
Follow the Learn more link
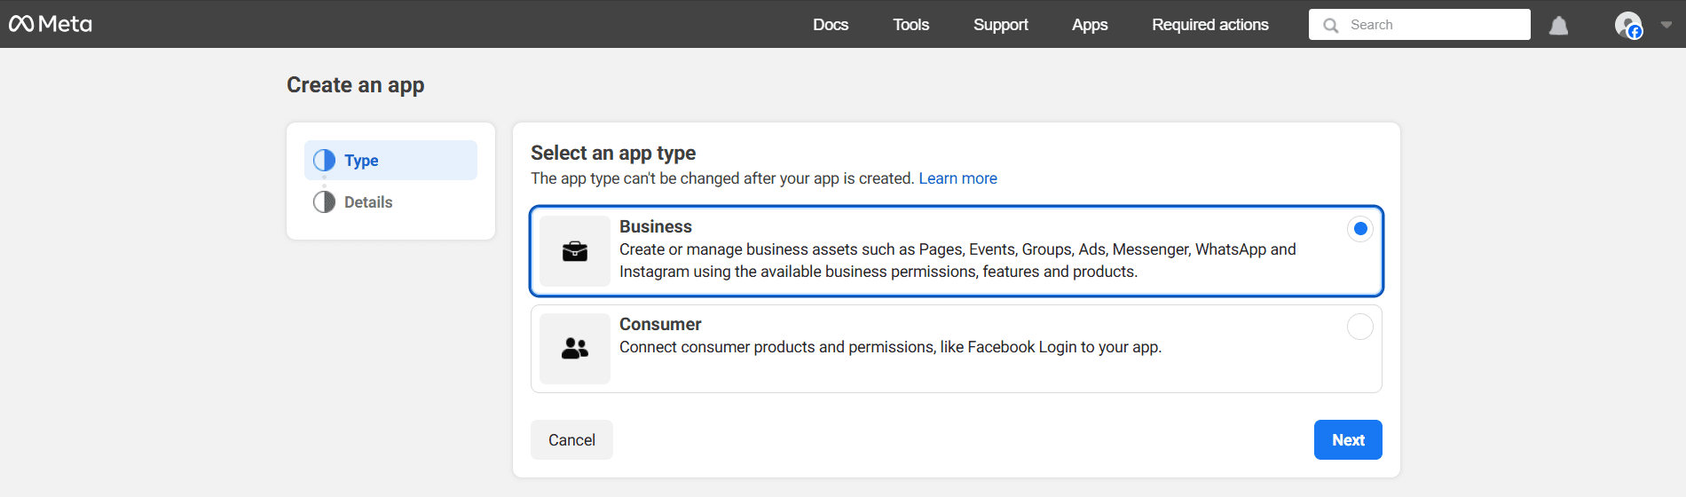click(x=957, y=178)
